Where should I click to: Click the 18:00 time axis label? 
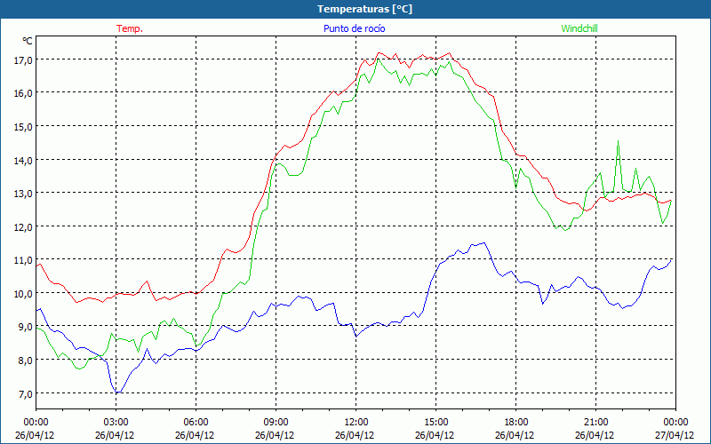[x=516, y=423]
